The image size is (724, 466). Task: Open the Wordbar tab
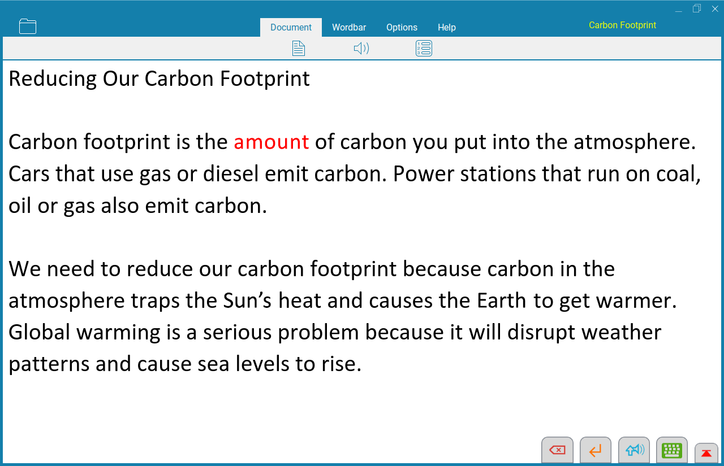pos(349,27)
